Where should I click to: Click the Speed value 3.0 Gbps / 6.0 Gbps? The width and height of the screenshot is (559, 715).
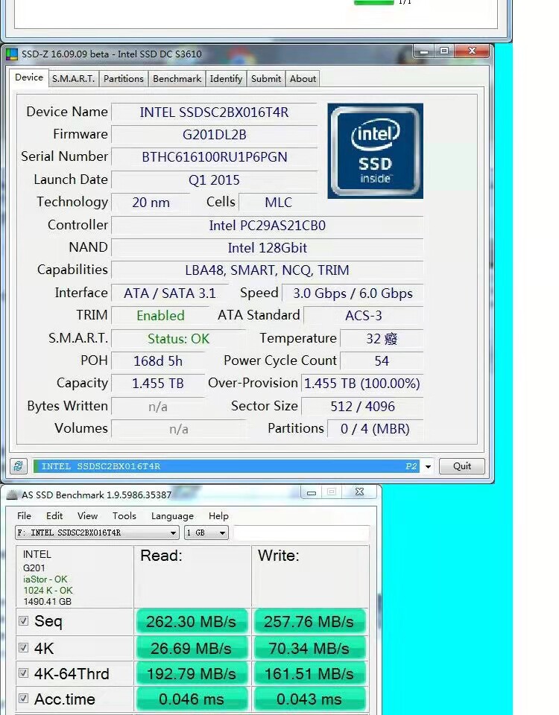(x=353, y=293)
